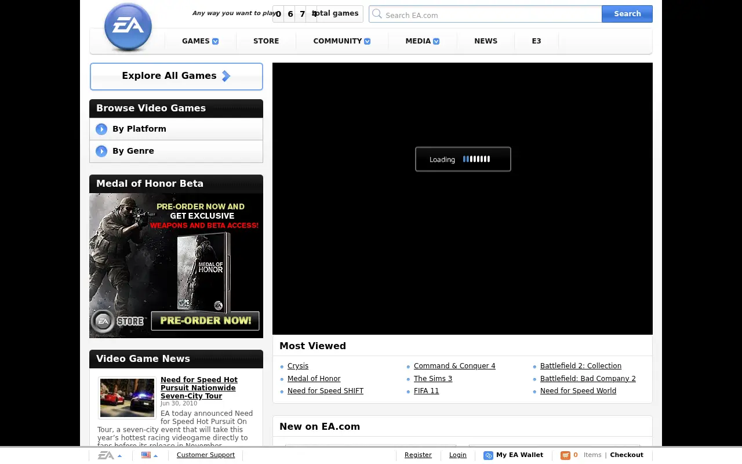The width and height of the screenshot is (742, 464).
Task: Click the search magnifier icon
Action: pos(377,14)
